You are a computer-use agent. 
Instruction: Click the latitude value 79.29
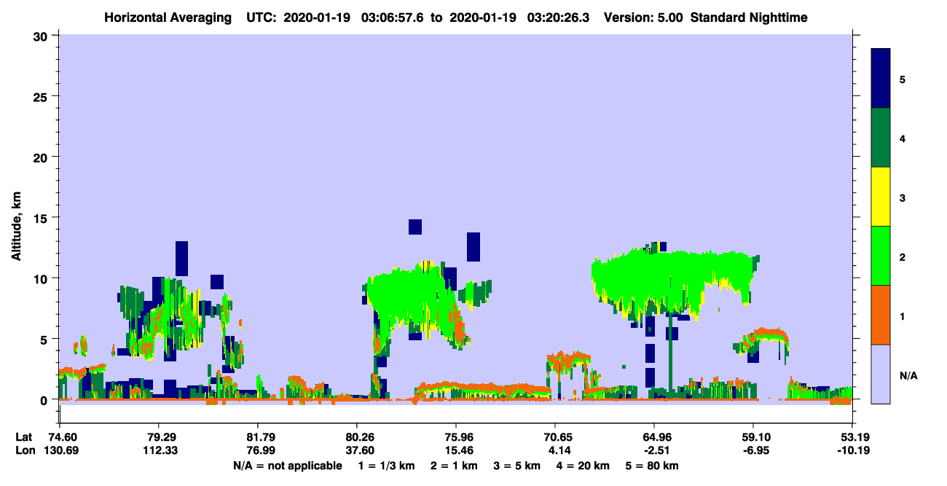(x=158, y=438)
